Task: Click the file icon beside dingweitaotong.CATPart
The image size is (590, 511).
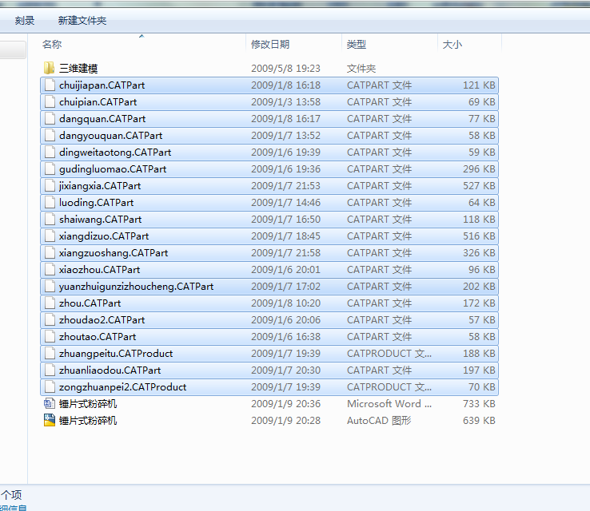Action: point(50,153)
